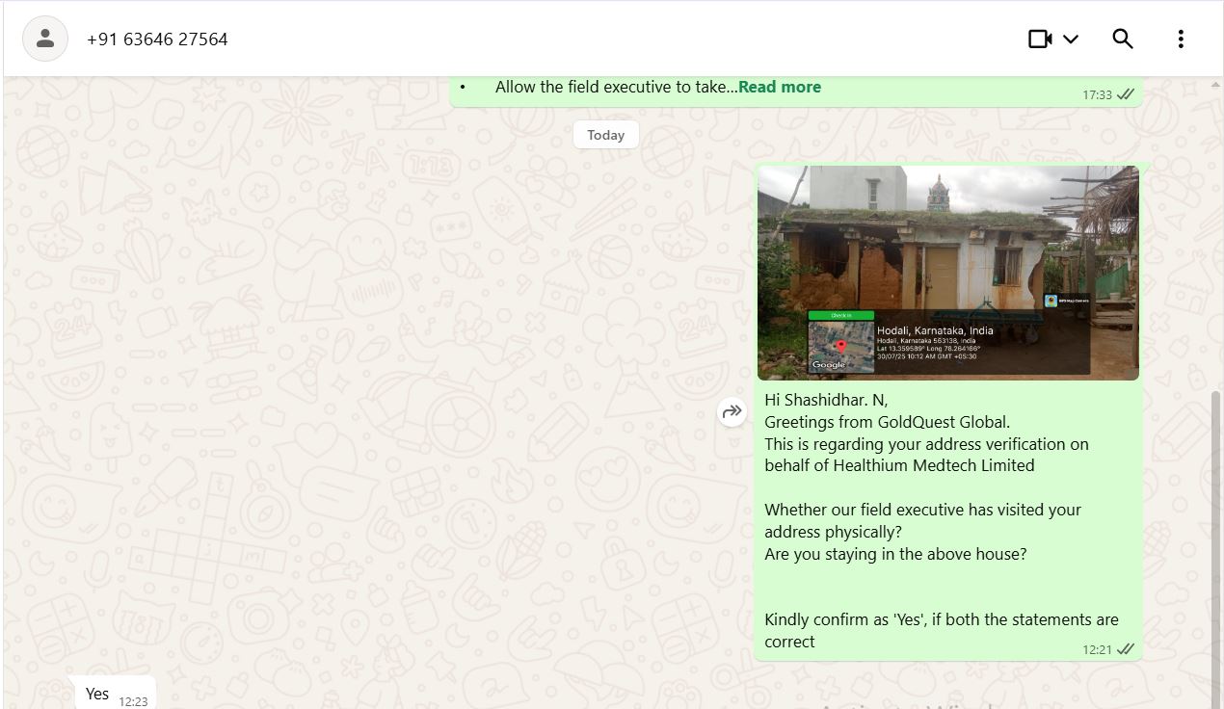Image resolution: width=1224 pixels, height=709 pixels.
Task: Click text 'Are you staying in the above house?'
Action: tap(895, 554)
